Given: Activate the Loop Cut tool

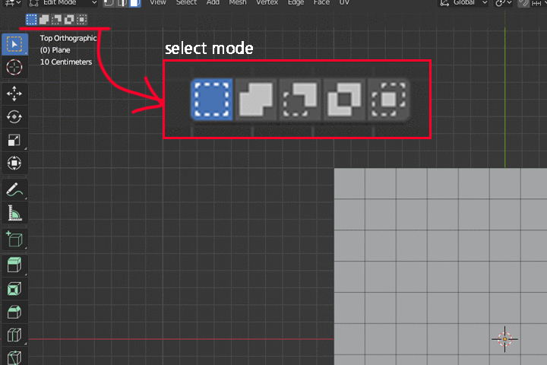Looking at the screenshot, I should click(x=14, y=335).
